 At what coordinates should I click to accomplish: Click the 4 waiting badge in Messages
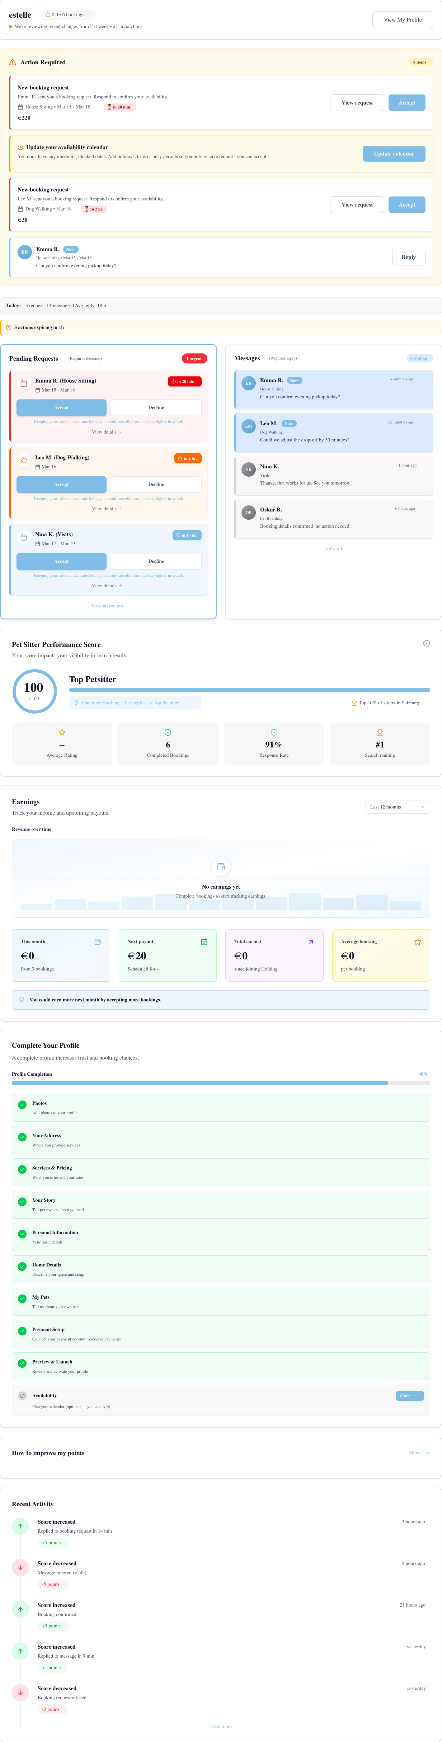420,358
